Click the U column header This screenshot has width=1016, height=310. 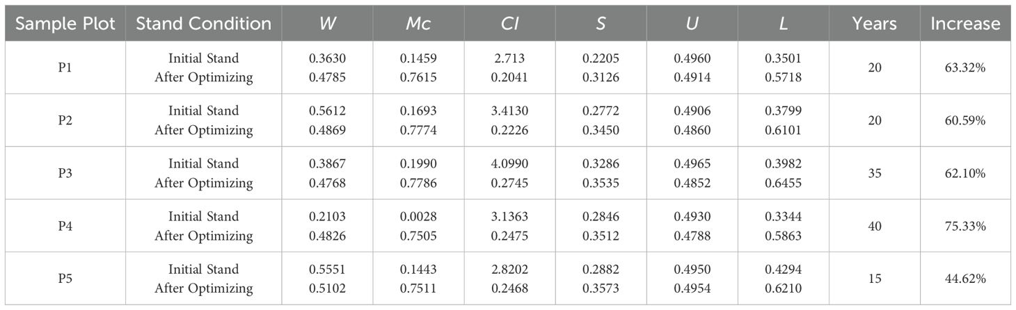click(x=693, y=24)
